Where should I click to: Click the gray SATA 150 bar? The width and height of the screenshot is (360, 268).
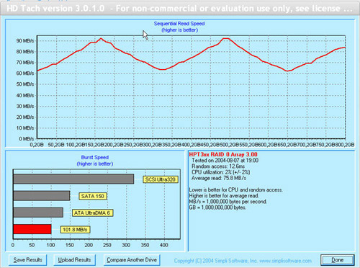pos(42,196)
